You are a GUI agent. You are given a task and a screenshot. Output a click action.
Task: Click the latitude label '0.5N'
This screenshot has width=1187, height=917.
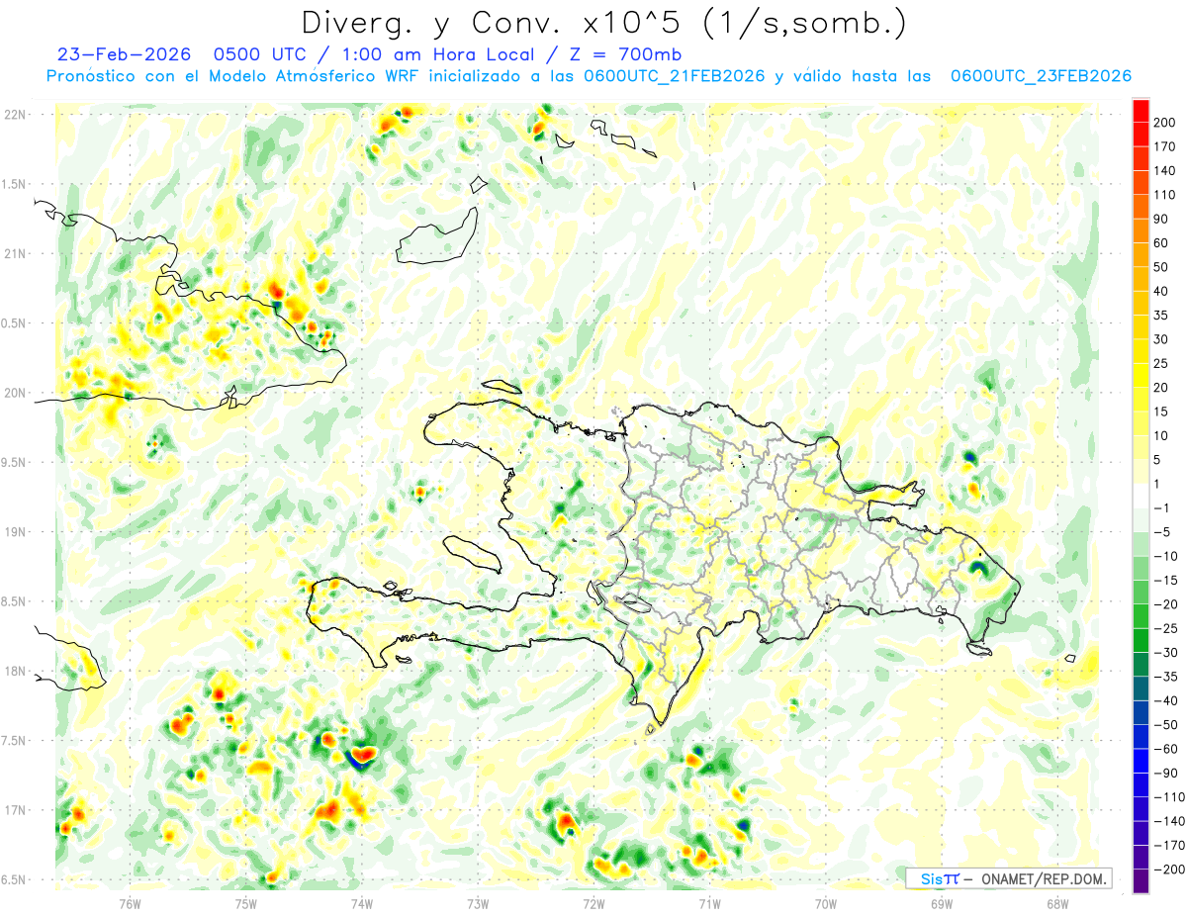coord(15,323)
